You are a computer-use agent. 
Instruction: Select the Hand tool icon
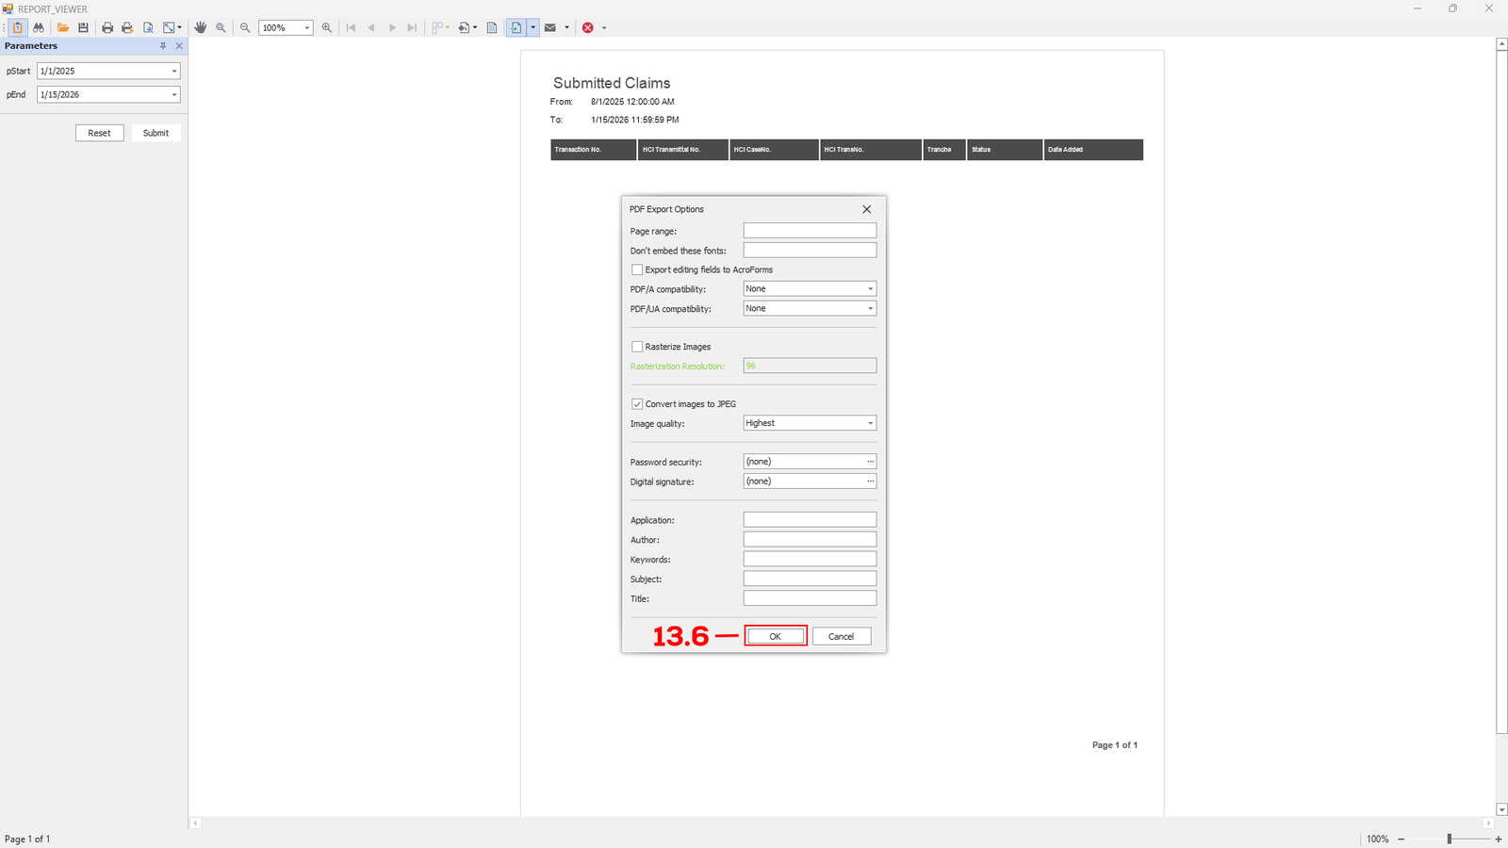pos(200,28)
